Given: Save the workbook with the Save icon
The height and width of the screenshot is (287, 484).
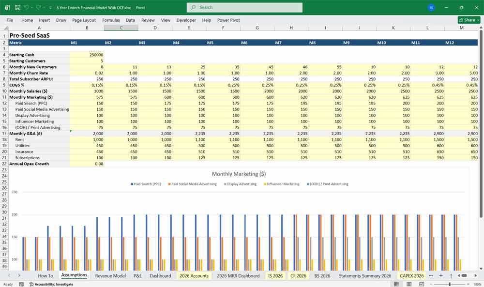Looking at the screenshot, I should coord(17,7).
